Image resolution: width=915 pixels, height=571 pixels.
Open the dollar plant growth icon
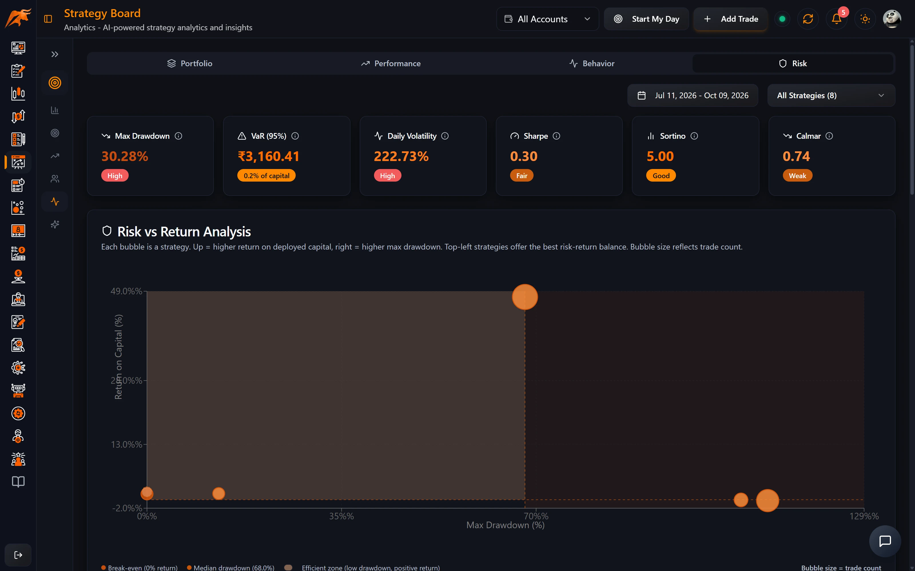(18, 276)
